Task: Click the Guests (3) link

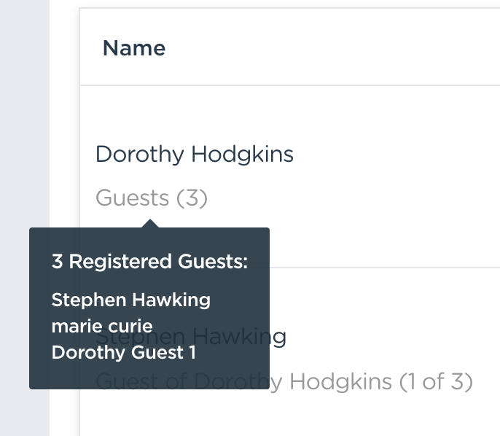Action: coord(152,198)
